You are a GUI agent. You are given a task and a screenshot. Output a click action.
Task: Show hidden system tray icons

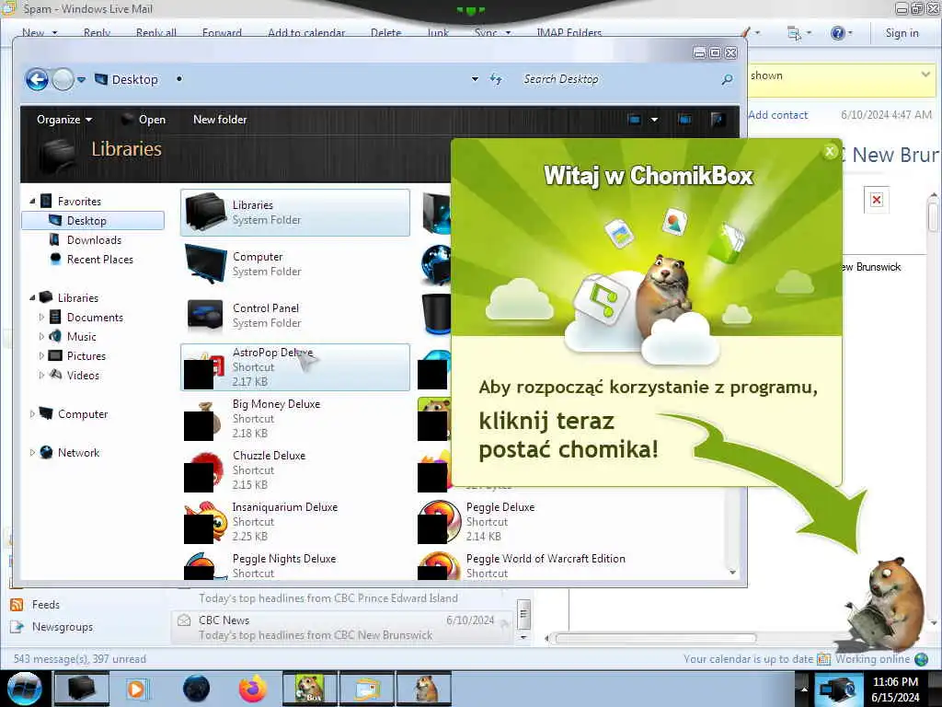(x=804, y=690)
